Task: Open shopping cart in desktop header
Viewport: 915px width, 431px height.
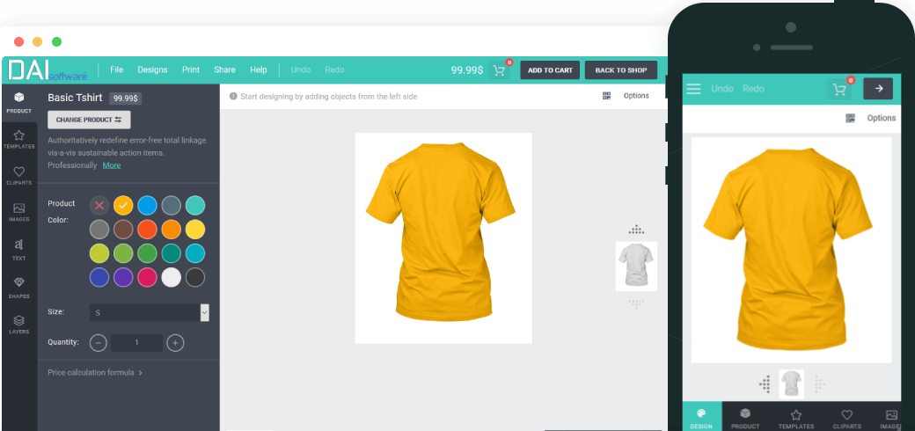Action: 500,70
